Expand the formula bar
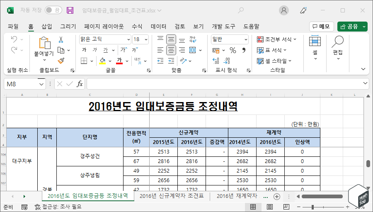Image resolution: width=373 pixels, height=212 pixels. (366, 83)
